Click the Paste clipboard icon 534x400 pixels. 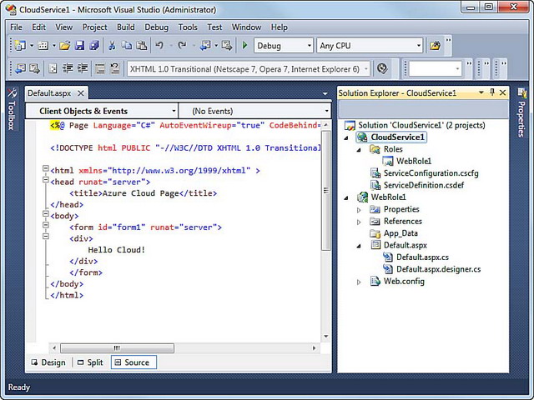[142, 46]
